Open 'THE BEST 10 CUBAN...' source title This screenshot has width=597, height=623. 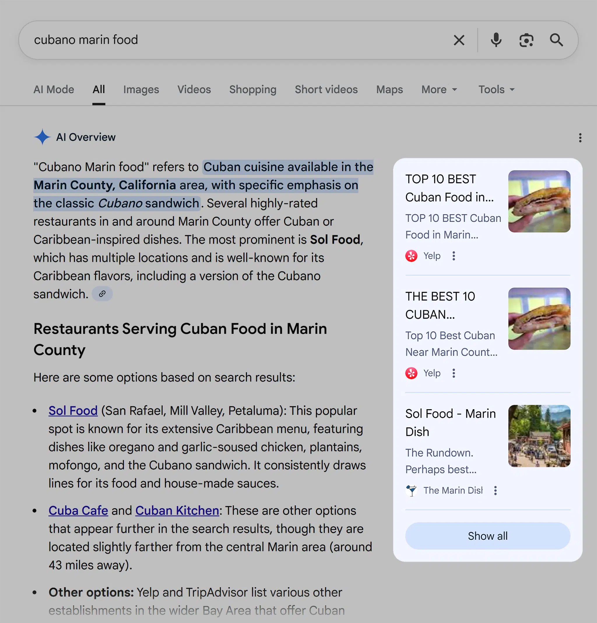point(440,306)
